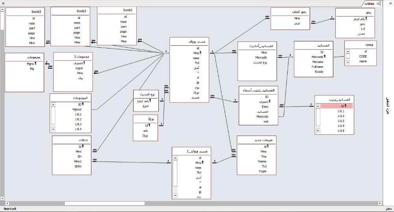Click the horizontal scrollbar right arrow
The image size is (394, 212).
click(x=380, y=203)
